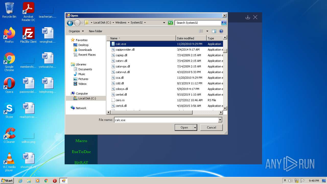Show hidden tray icons arrow
327x184 pixels.
click(285, 181)
